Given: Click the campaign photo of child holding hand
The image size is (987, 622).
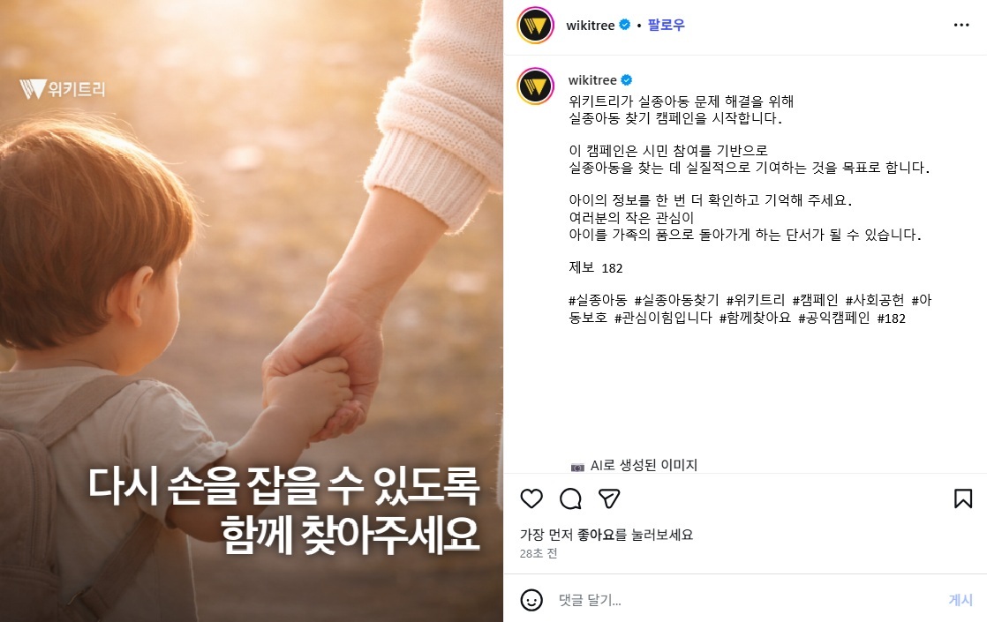Looking at the screenshot, I should point(251,311).
